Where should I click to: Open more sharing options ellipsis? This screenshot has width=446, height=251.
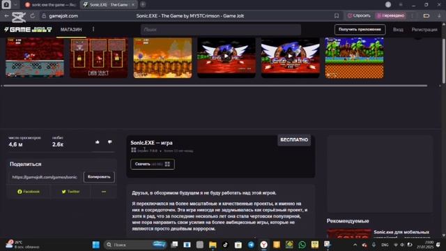click(104, 192)
